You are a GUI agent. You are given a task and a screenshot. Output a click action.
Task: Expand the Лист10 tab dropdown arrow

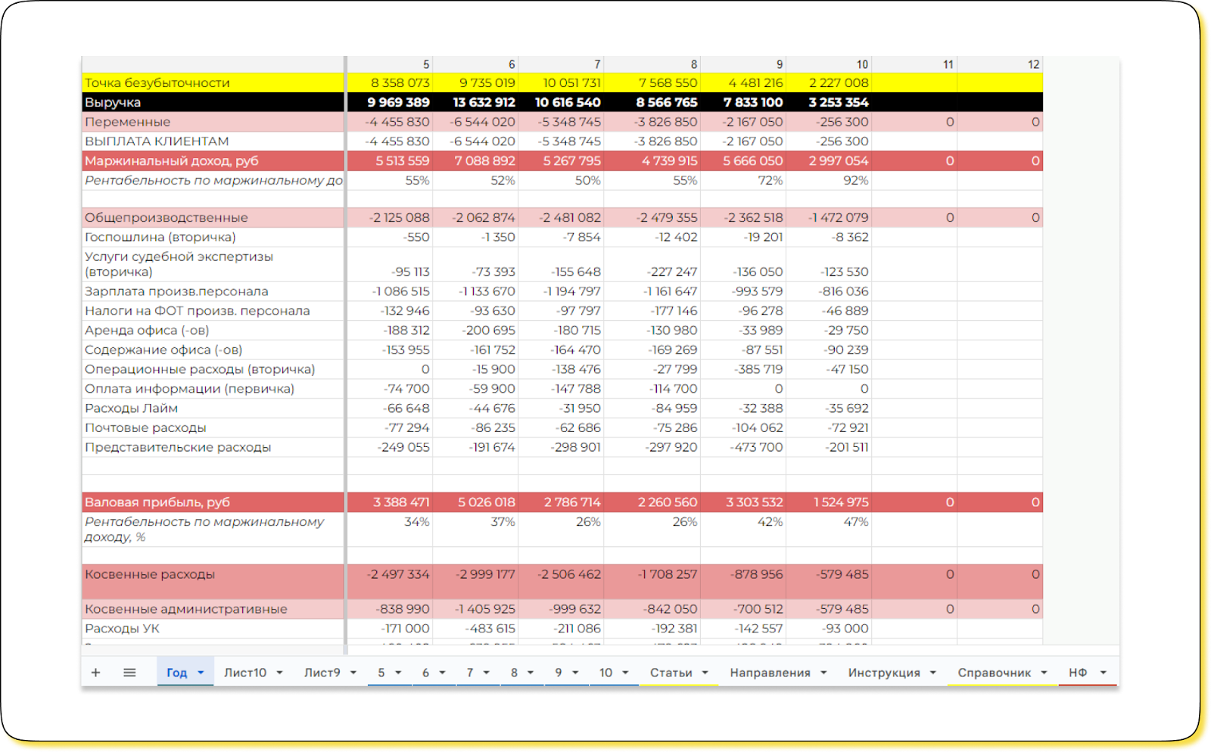click(x=279, y=673)
